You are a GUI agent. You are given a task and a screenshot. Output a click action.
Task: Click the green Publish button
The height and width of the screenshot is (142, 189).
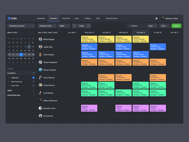tap(176, 26)
